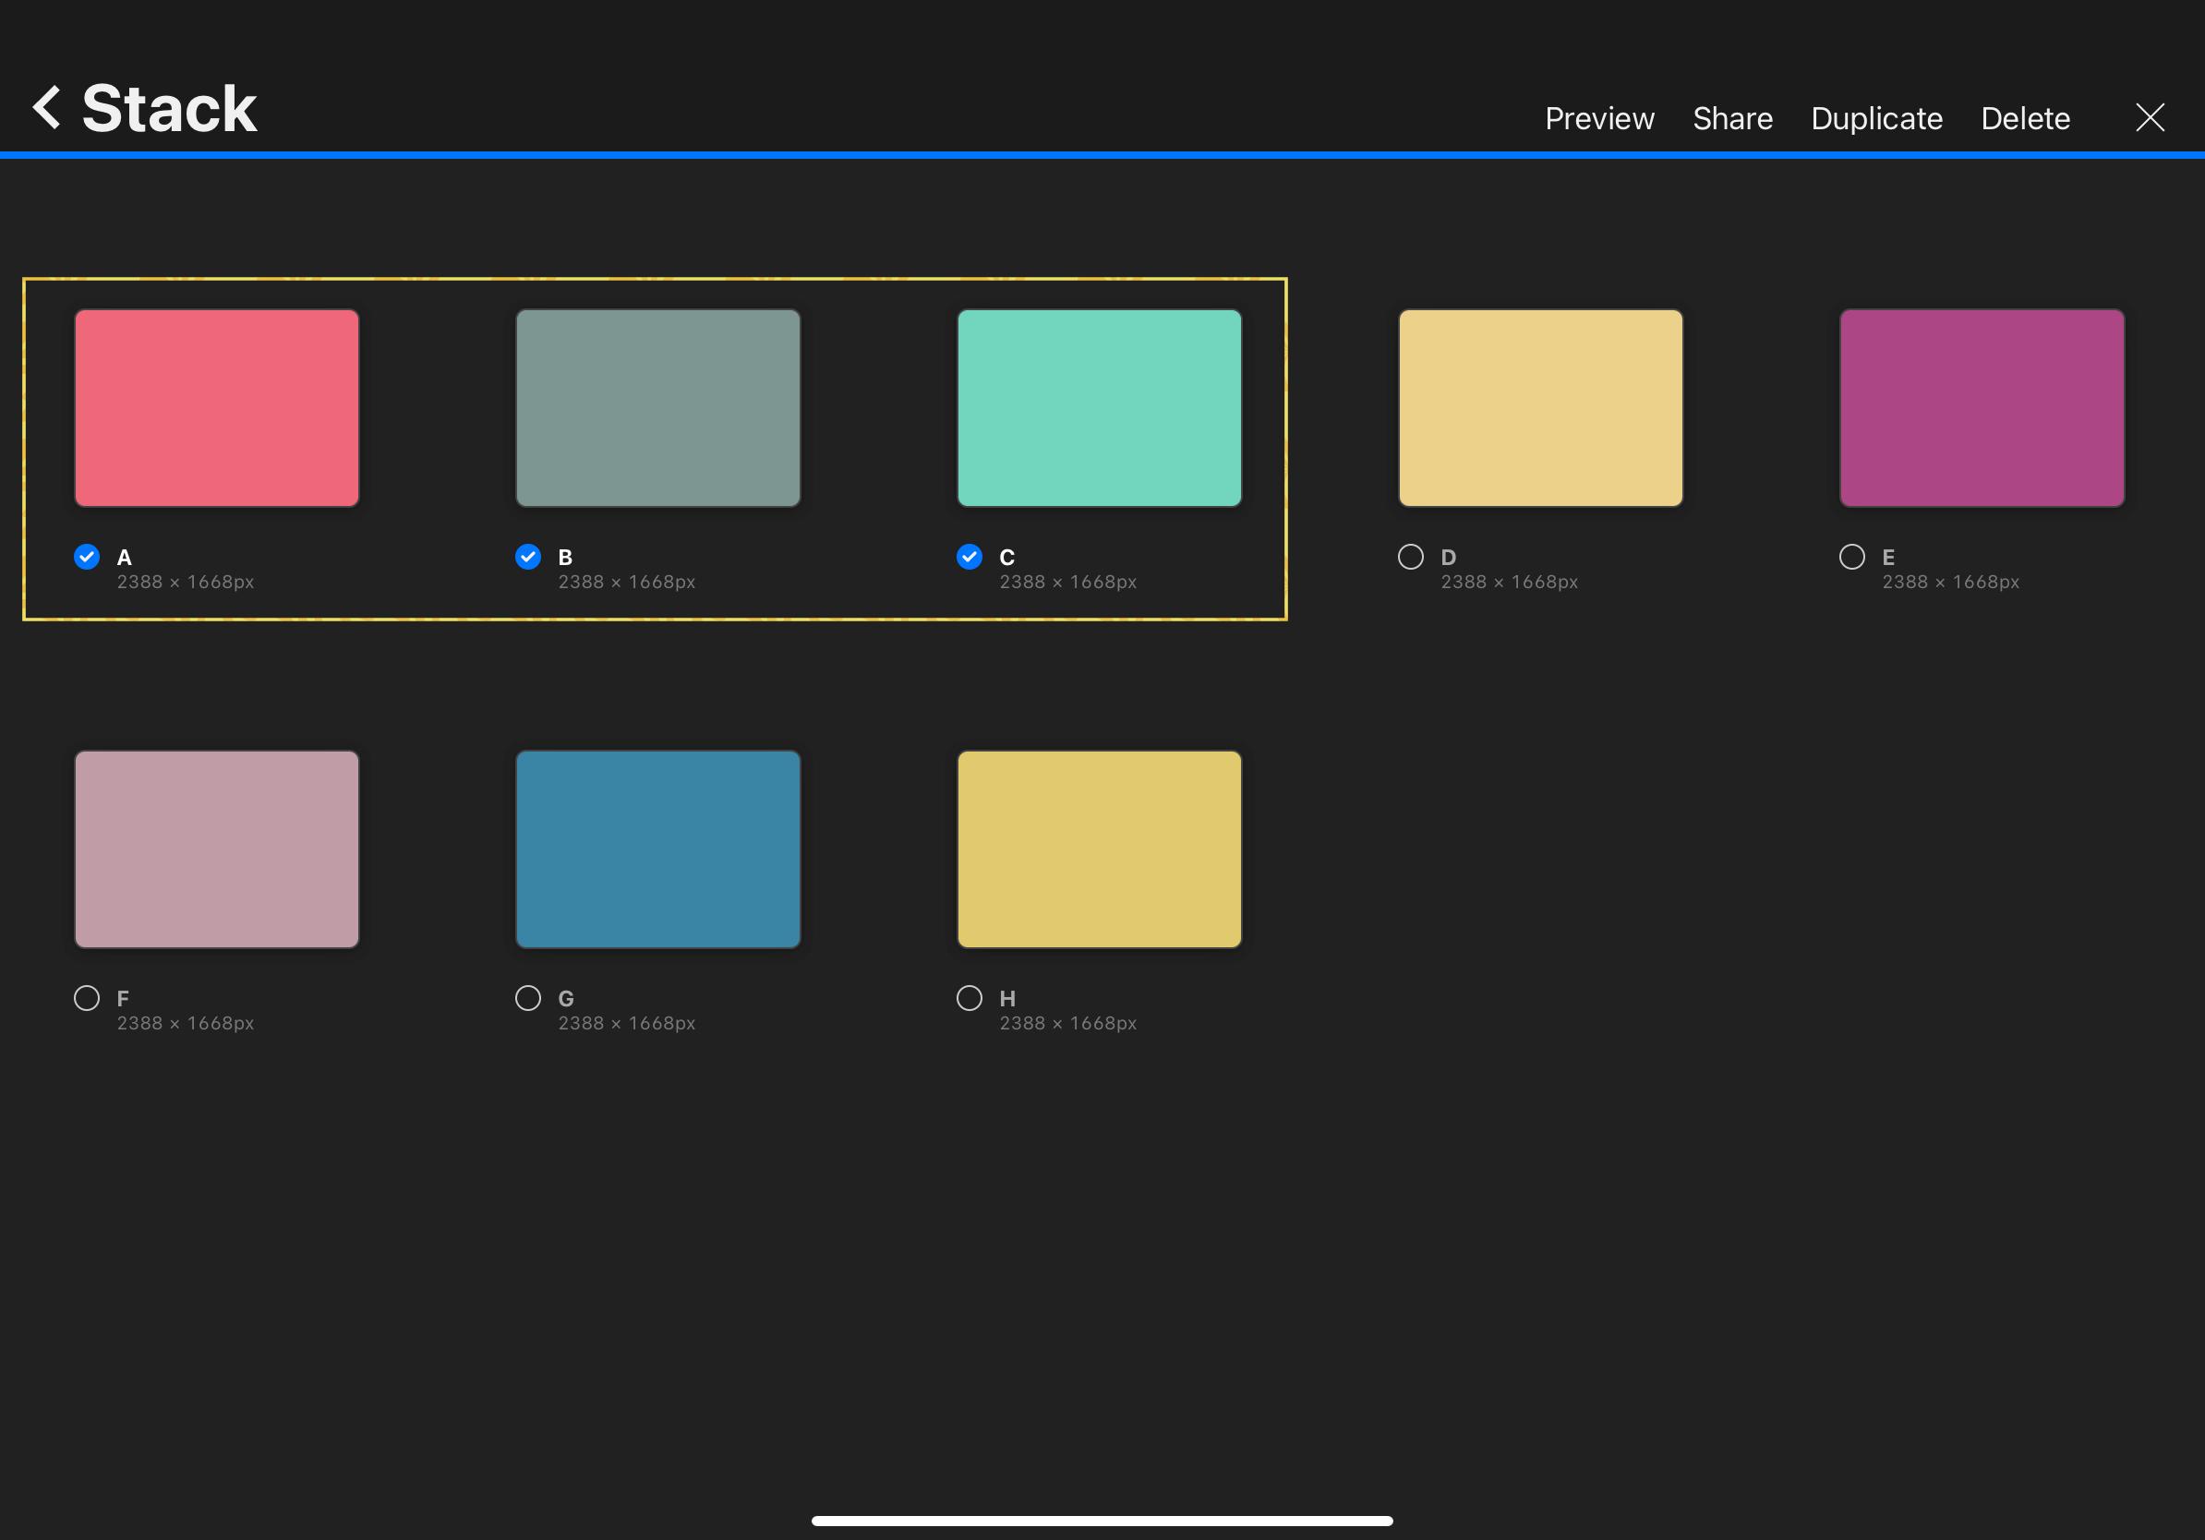Preview the selected canvases
This screenshot has height=1540, width=2205.
(x=1599, y=117)
